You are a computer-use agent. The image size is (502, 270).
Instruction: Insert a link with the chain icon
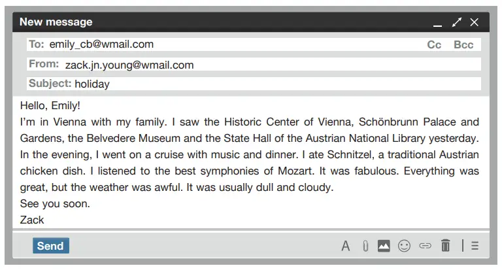tap(425, 246)
